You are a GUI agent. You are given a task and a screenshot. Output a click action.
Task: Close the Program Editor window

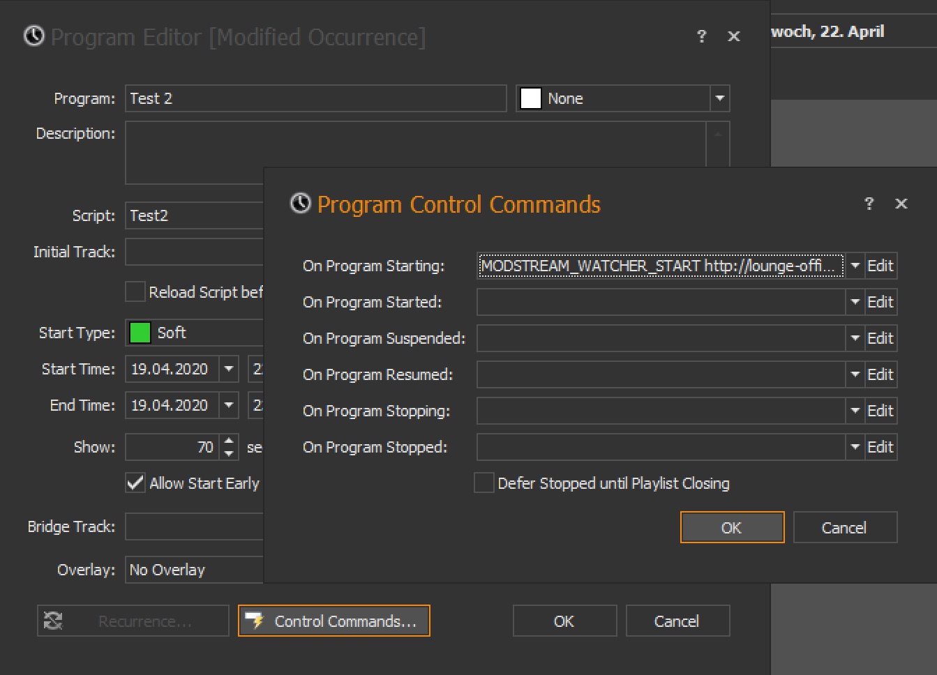(x=734, y=36)
